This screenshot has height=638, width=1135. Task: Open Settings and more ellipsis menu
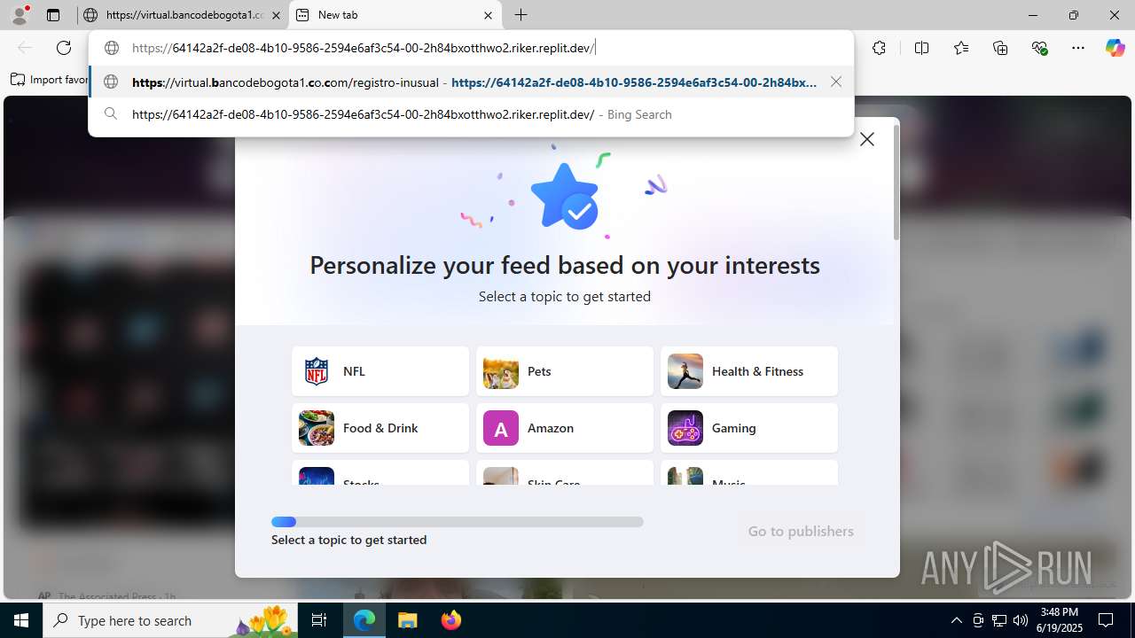1078,48
